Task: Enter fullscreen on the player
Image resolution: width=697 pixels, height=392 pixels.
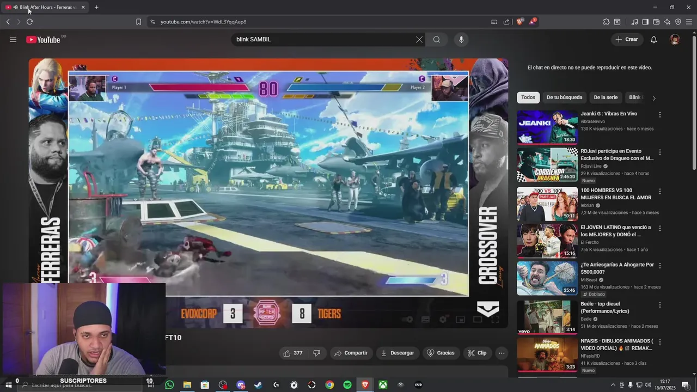Action: 495,320
